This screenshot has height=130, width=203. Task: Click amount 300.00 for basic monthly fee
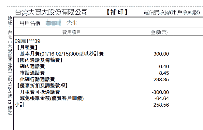tap(161, 54)
